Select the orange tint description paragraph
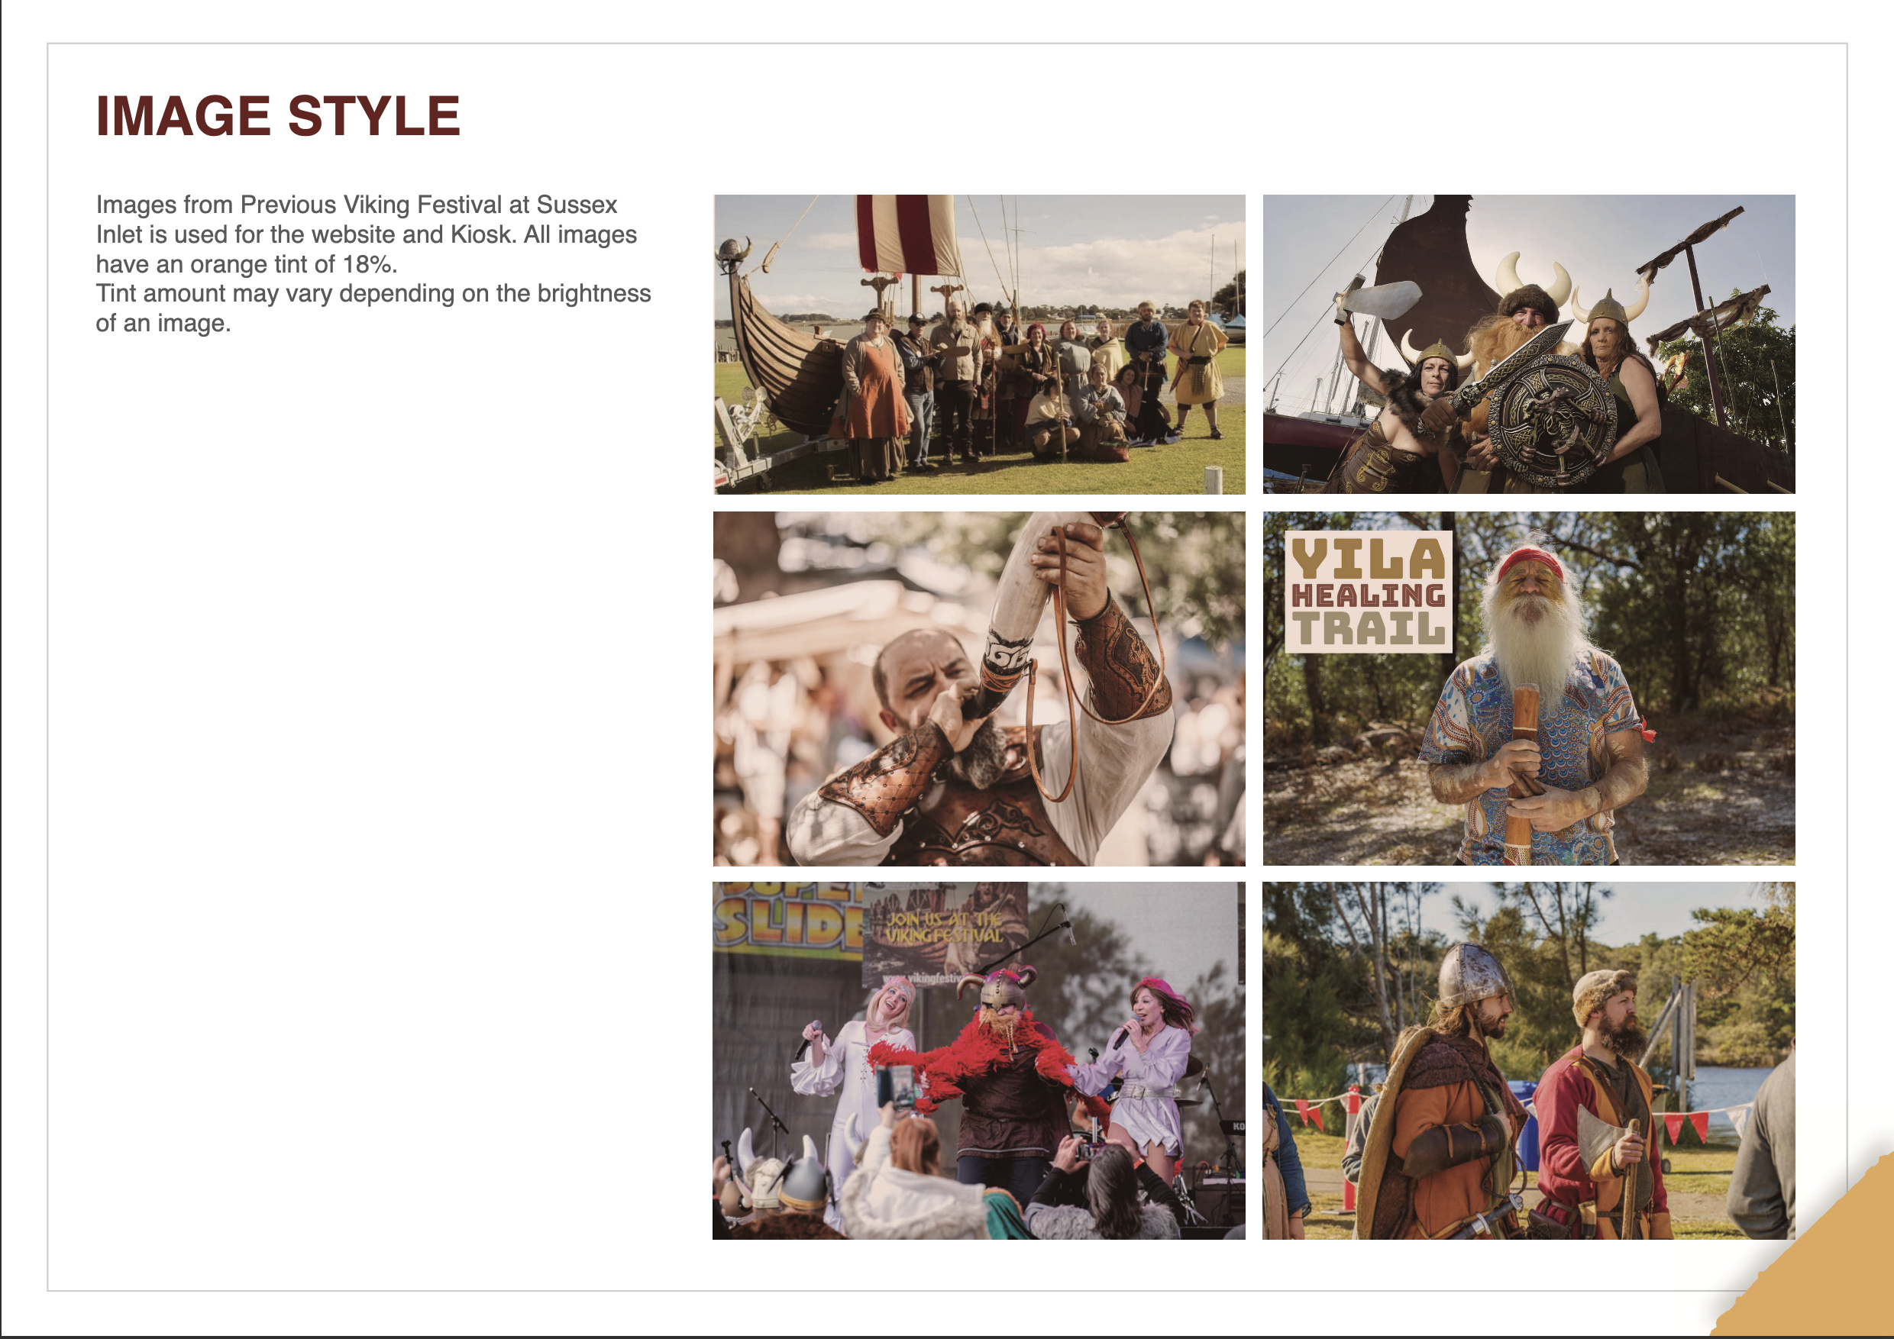Viewport: 1894px width, 1339px height. click(373, 264)
